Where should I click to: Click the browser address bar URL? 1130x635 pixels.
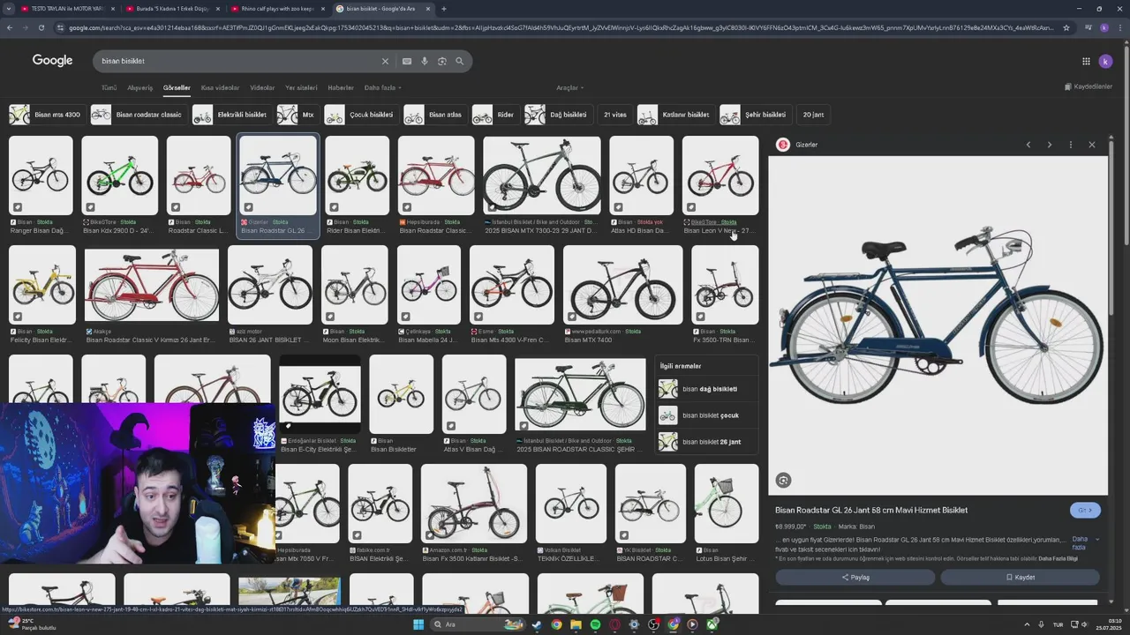pos(561,27)
